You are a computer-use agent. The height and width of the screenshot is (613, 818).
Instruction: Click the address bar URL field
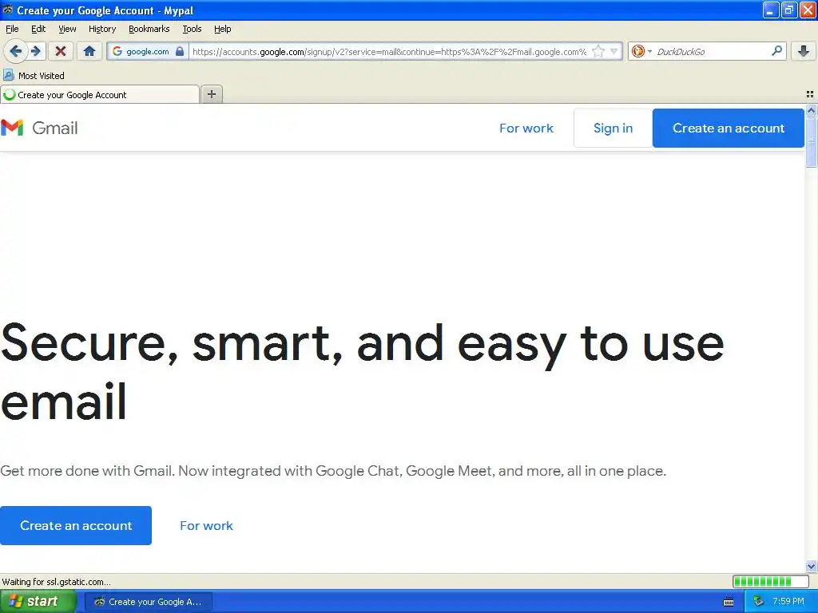[x=389, y=51]
